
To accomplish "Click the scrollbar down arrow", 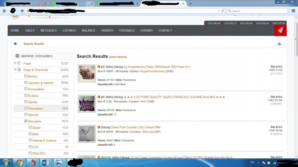I will [296, 157].
